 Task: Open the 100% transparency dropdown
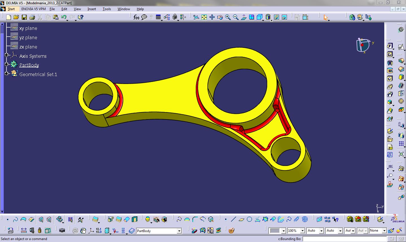tap(302, 231)
